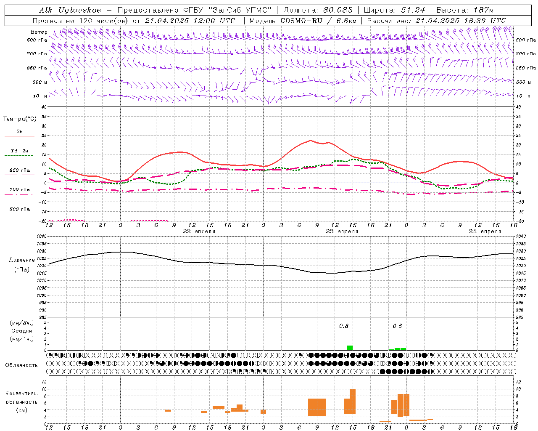Click the red line sample under '2м'
The width and height of the screenshot is (538, 431).
click(x=19, y=136)
